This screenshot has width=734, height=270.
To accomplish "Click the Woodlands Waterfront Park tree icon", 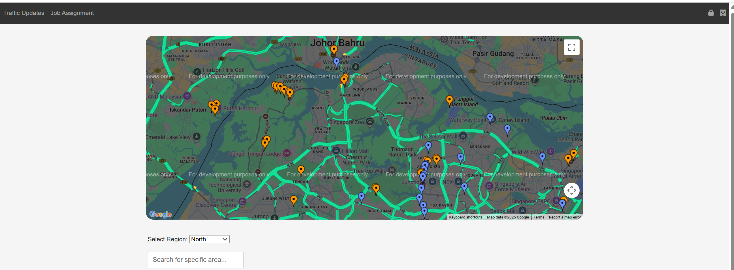I will 355,67.
